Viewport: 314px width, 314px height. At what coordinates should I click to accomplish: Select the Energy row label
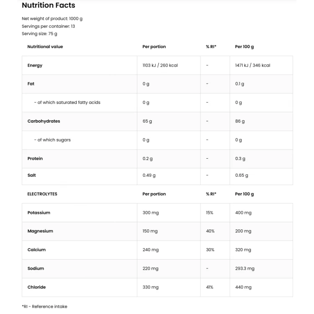(35, 65)
